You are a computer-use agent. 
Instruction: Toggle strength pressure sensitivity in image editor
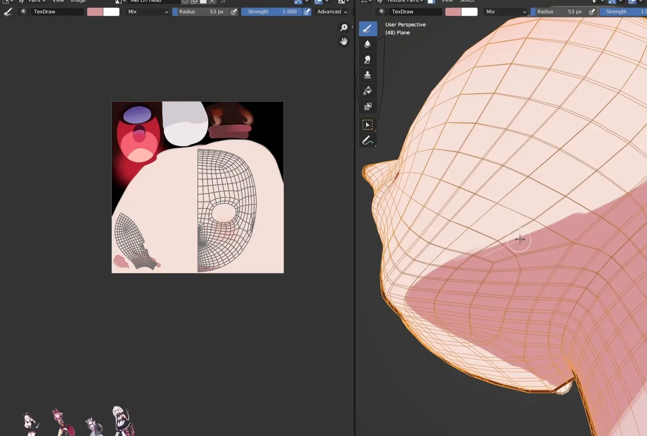tap(307, 12)
